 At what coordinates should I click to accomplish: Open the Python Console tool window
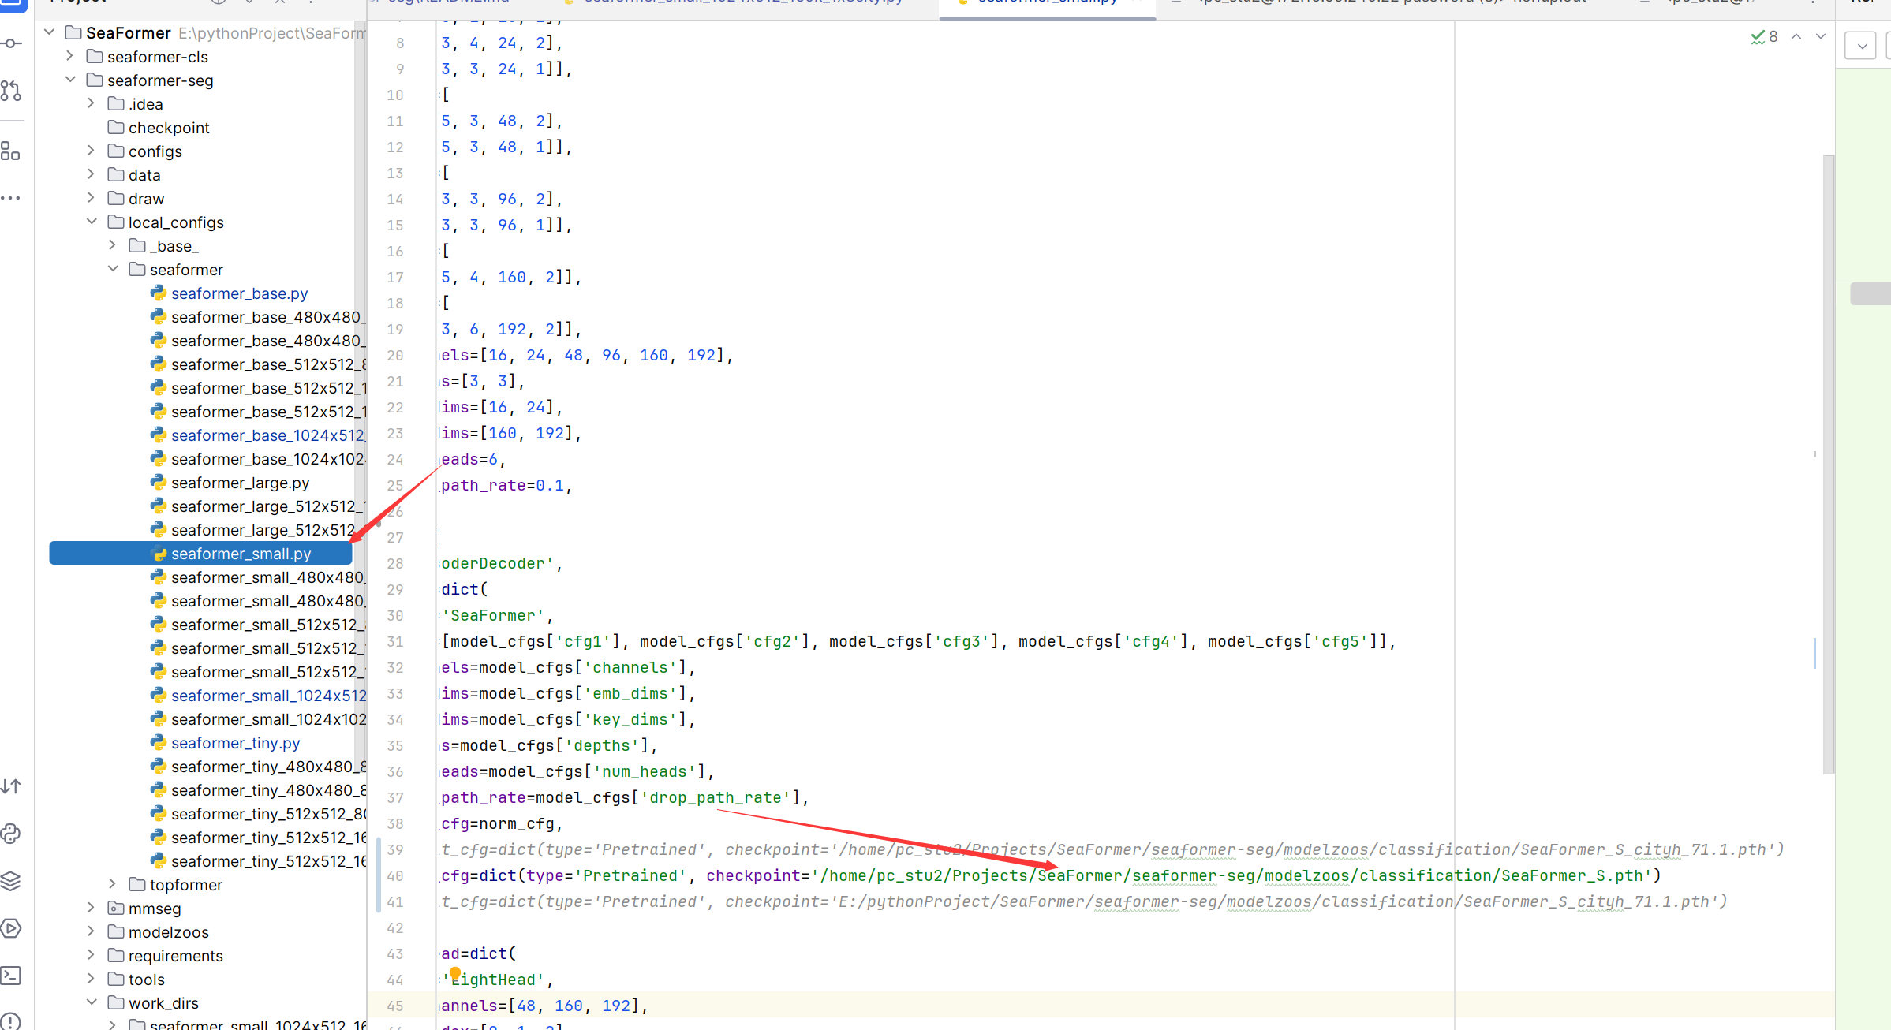tap(11, 834)
